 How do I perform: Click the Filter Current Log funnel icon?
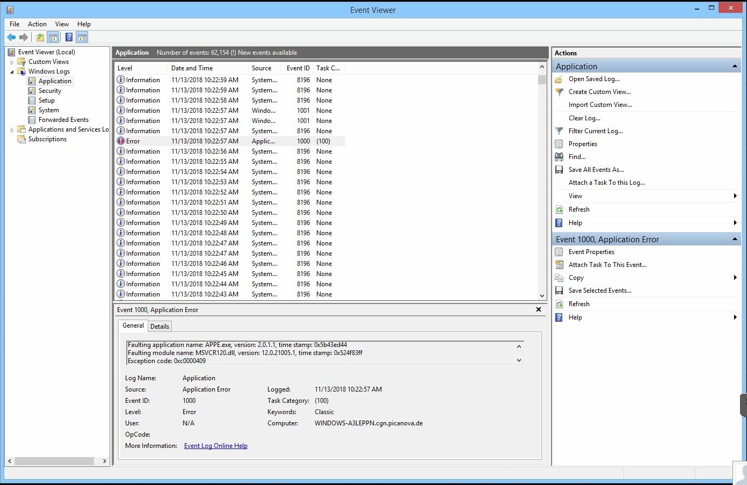[559, 131]
